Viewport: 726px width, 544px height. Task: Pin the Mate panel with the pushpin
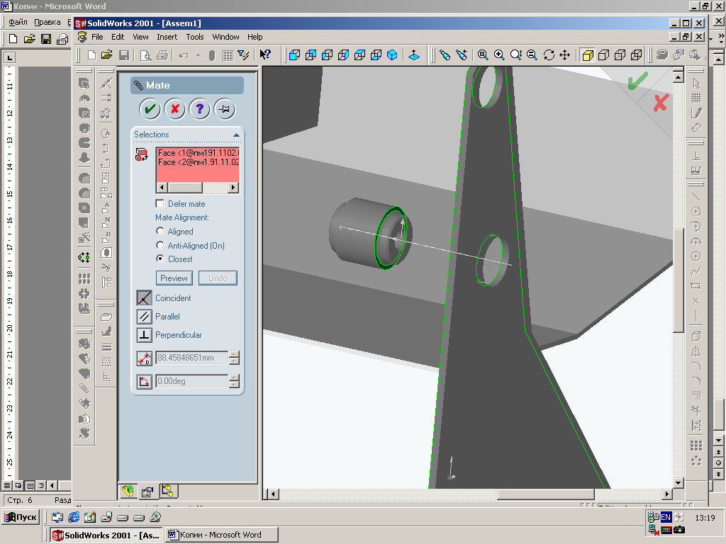tap(224, 109)
